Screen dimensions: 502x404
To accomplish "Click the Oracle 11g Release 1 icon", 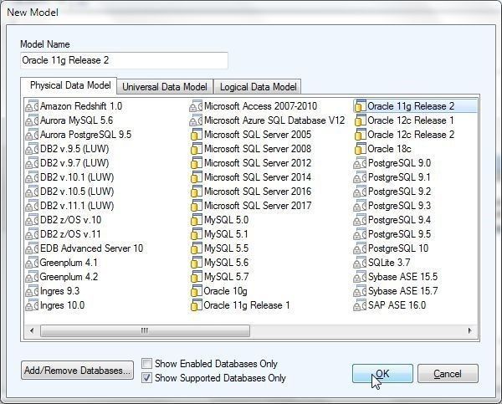I will [x=196, y=305].
